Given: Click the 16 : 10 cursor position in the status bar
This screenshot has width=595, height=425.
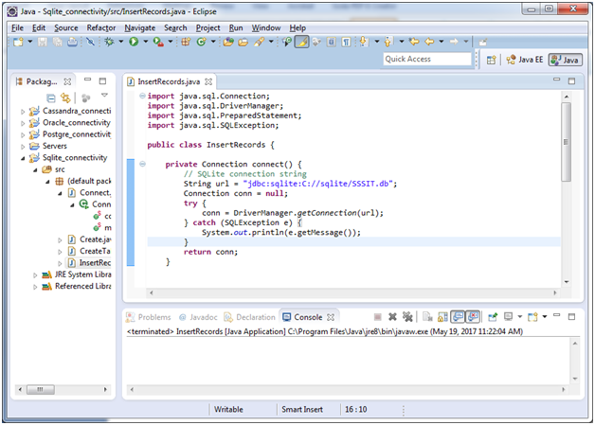Looking at the screenshot, I should pyautogui.click(x=355, y=410).
